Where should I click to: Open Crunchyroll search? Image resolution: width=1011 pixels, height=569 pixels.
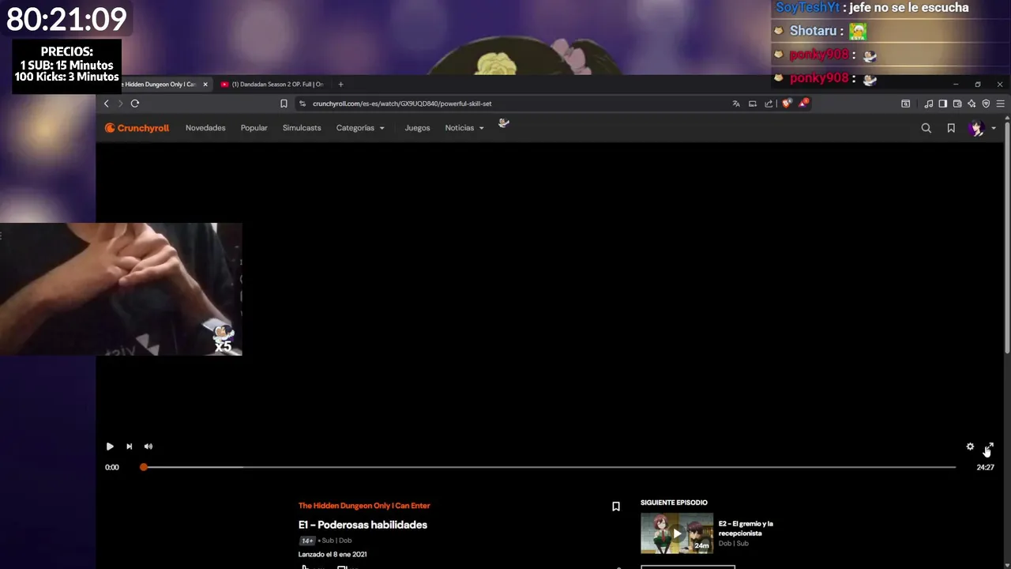(x=926, y=128)
